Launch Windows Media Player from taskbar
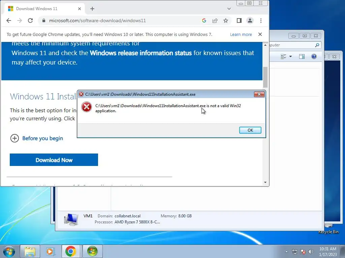345x258 pixels. pyautogui.click(x=50, y=251)
